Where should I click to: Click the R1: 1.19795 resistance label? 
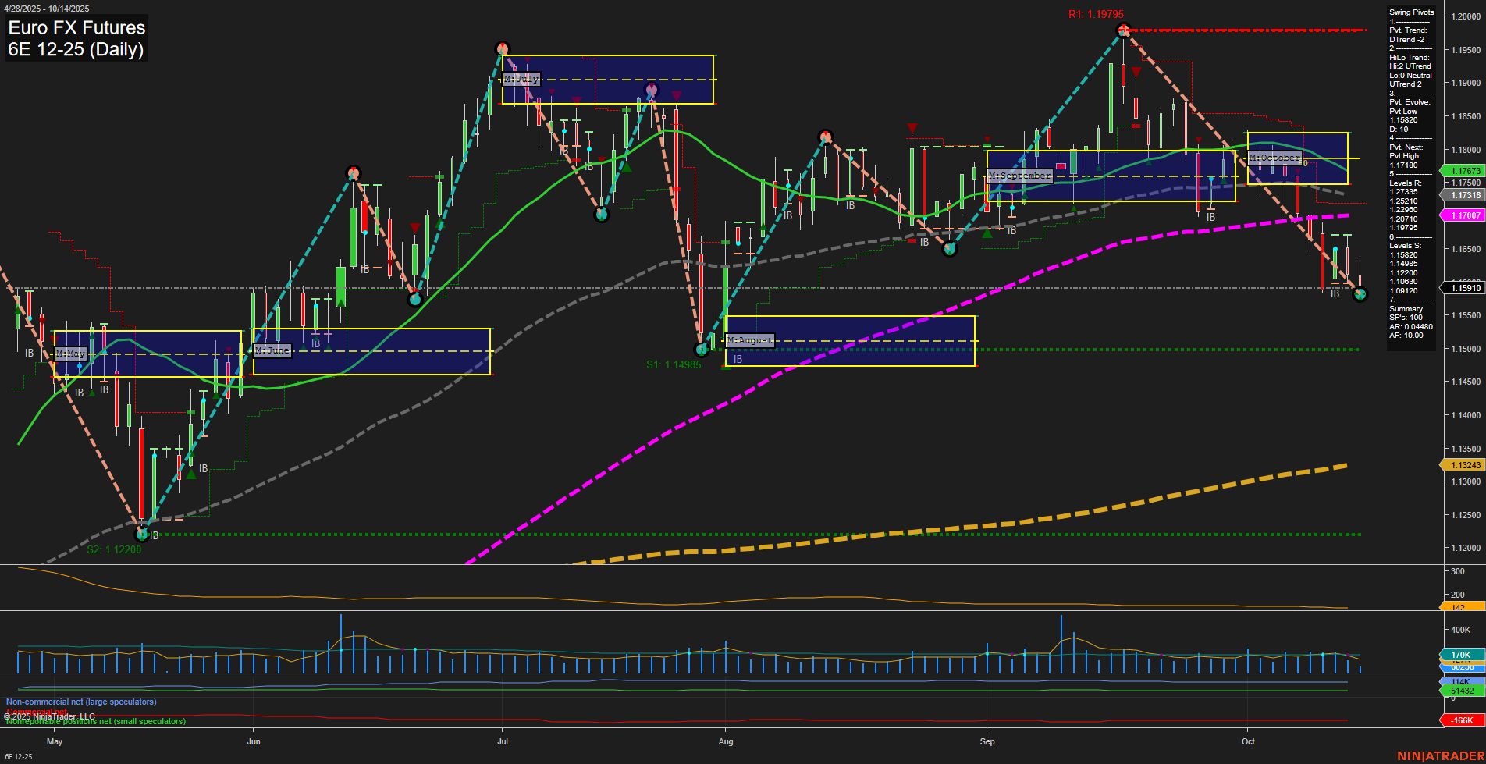(x=1097, y=13)
